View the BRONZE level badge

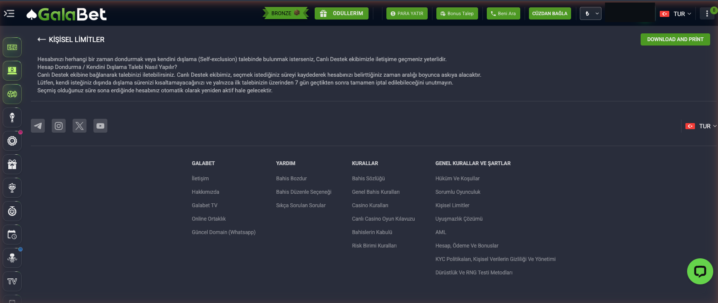(286, 13)
